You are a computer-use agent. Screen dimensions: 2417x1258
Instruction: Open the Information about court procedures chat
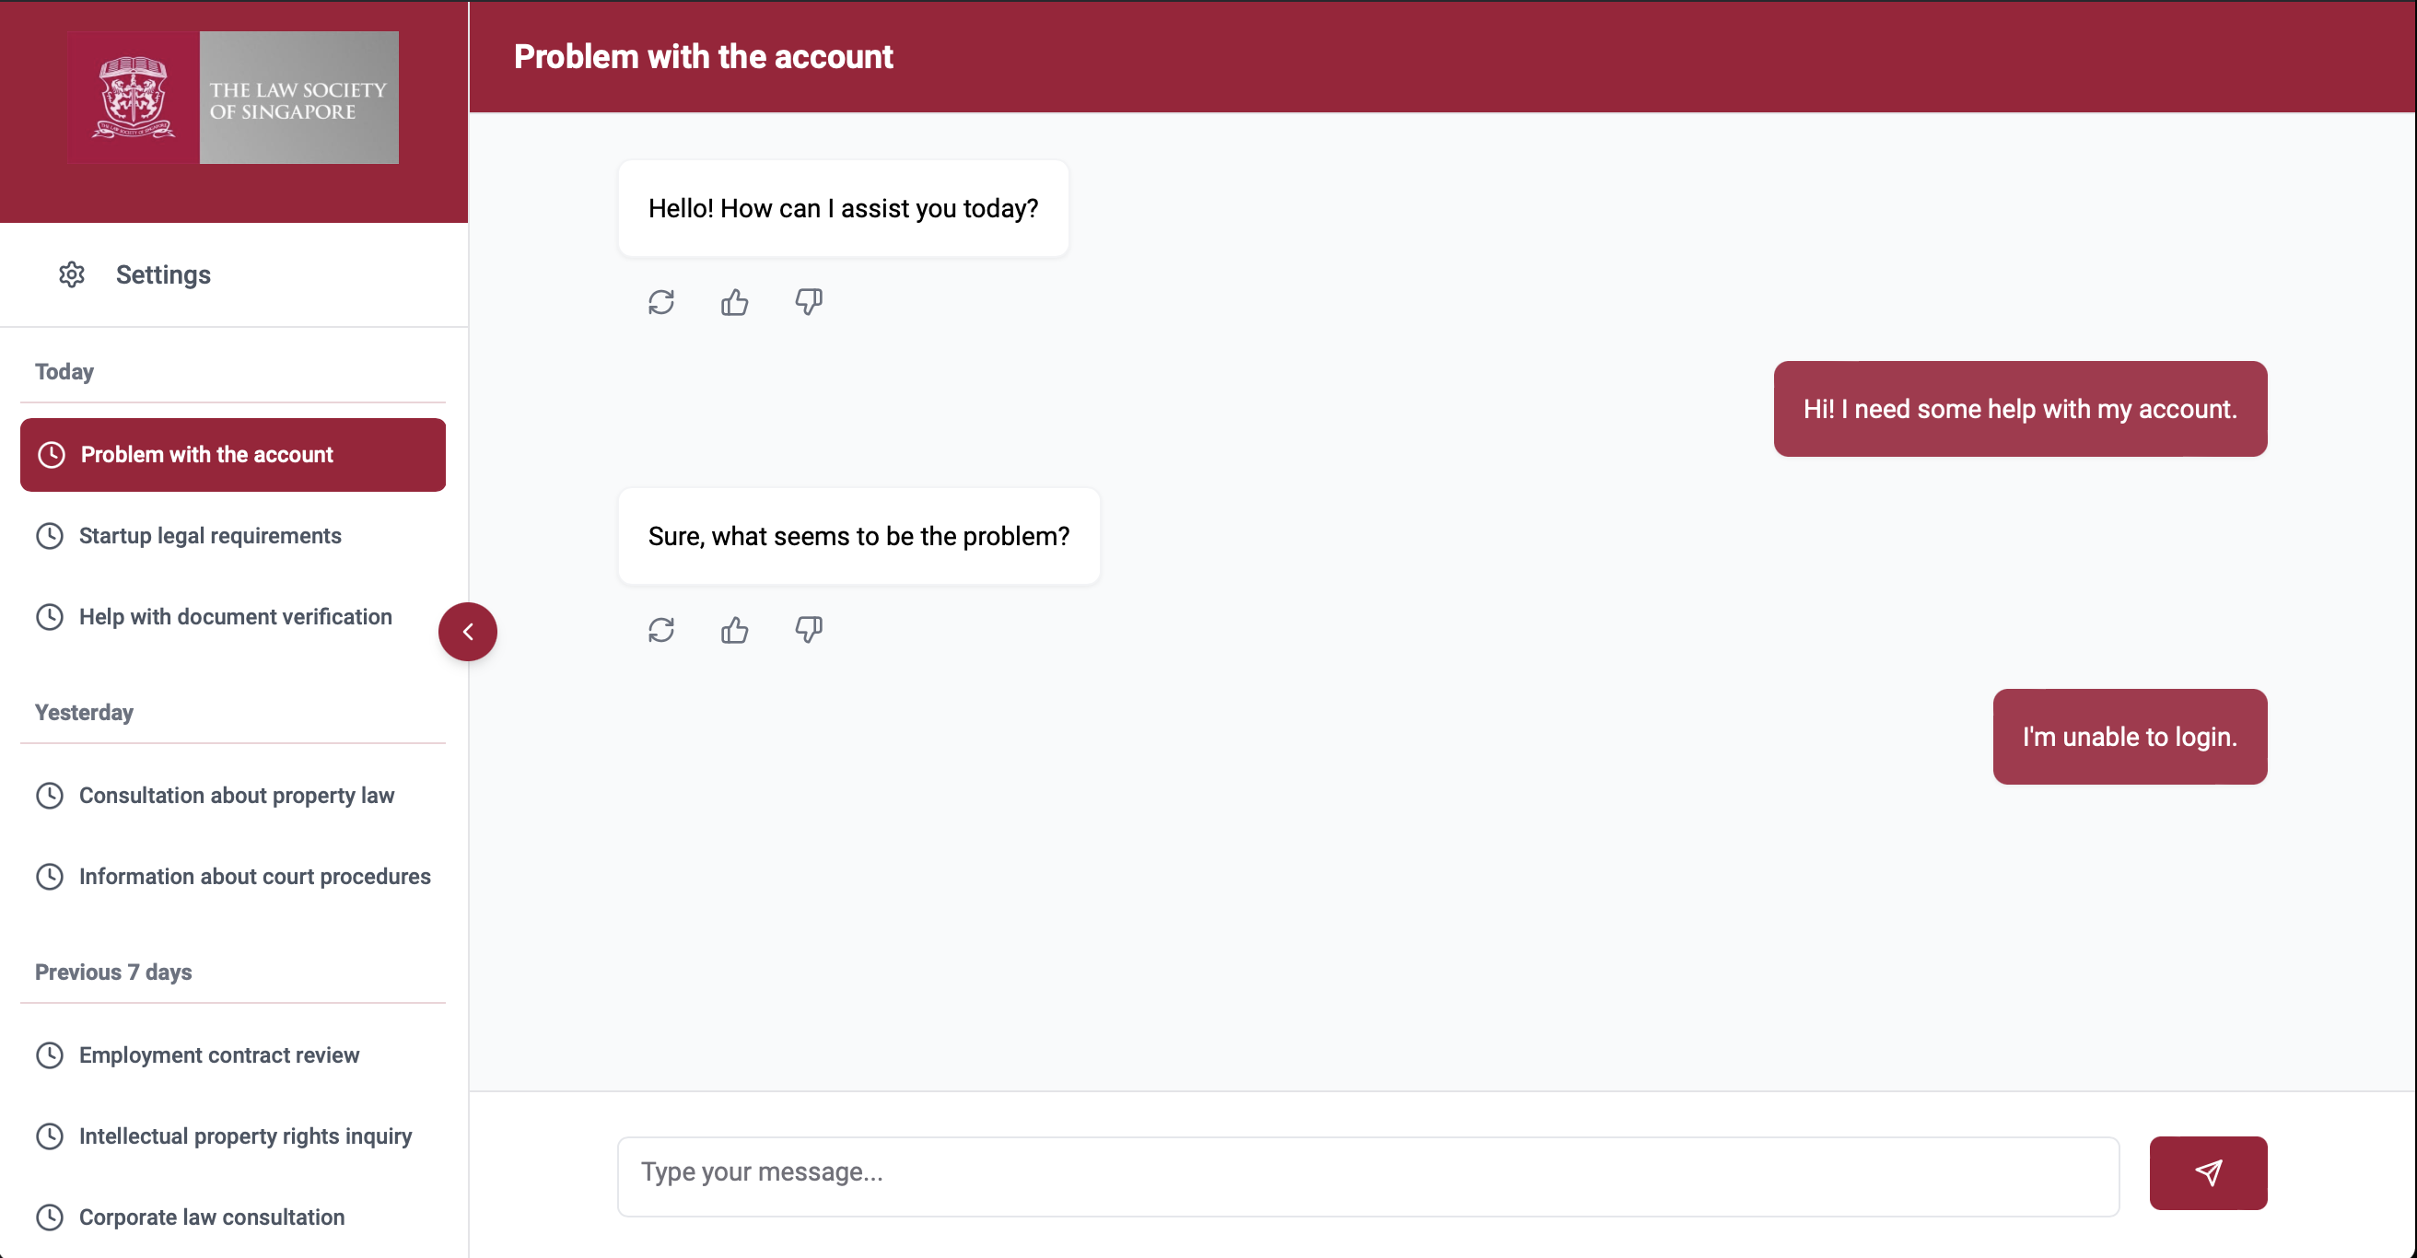254,876
